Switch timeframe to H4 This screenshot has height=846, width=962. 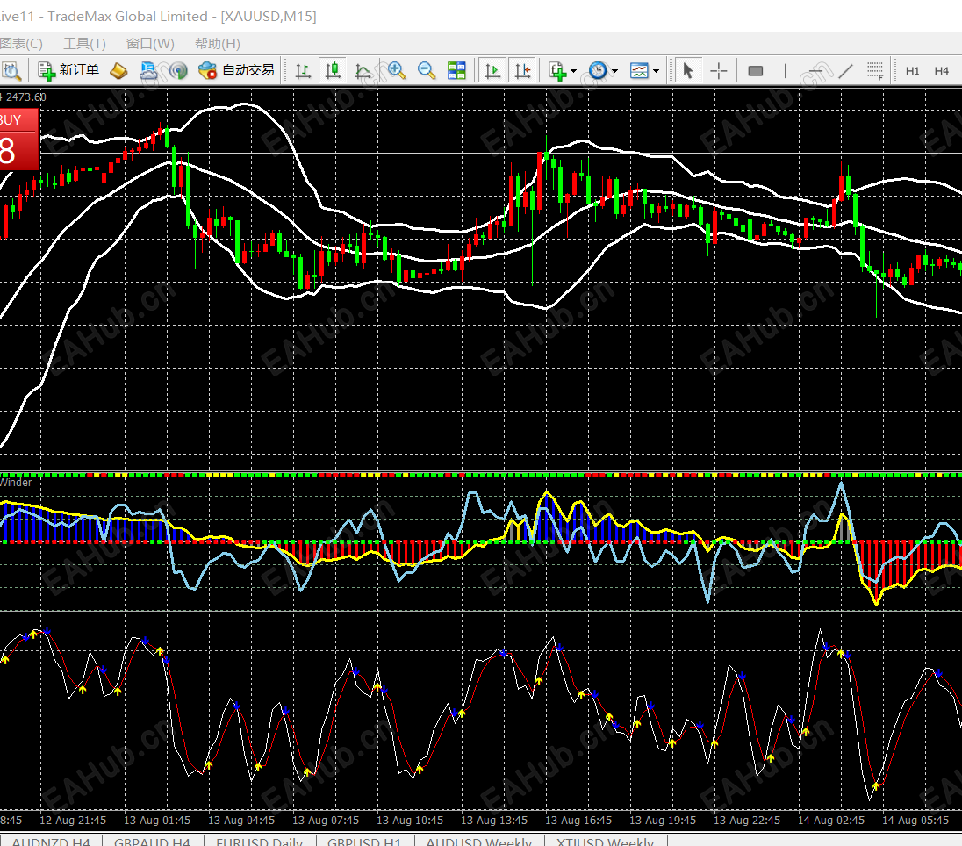tap(941, 71)
